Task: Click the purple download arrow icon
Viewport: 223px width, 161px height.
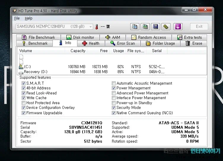Action: [178, 27]
